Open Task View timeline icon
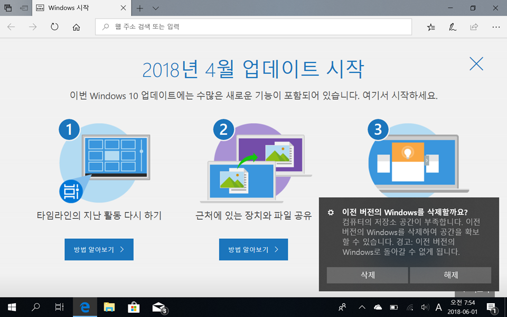The width and height of the screenshot is (507, 317). pyautogui.click(x=60, y=307)
